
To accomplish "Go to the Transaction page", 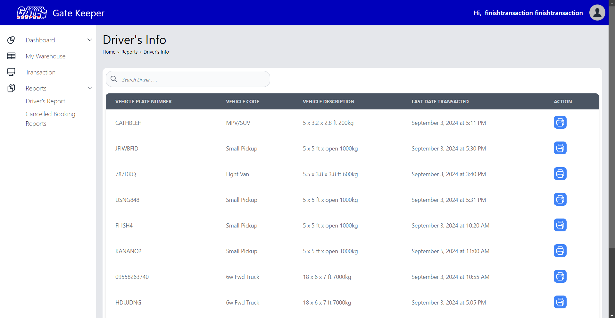I will 40,72.
